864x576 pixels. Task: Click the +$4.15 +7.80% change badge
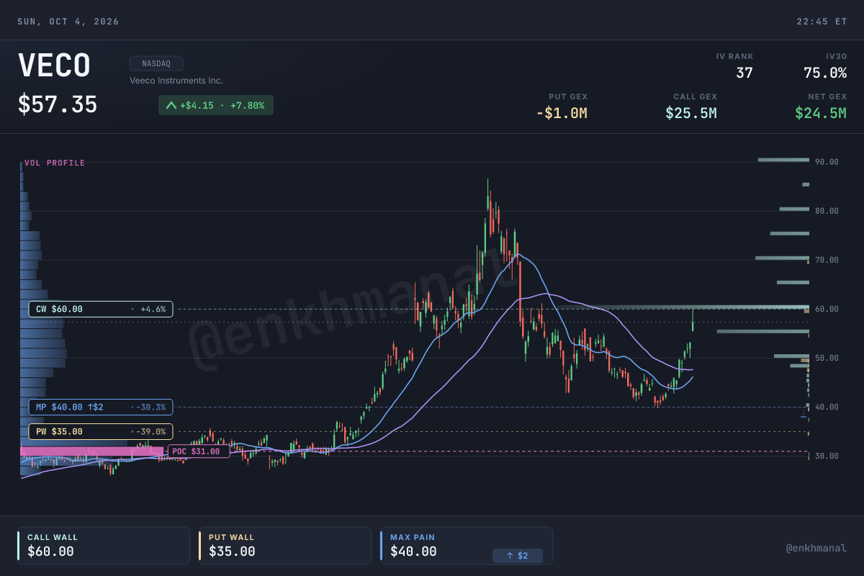click(x=216, y=105)
